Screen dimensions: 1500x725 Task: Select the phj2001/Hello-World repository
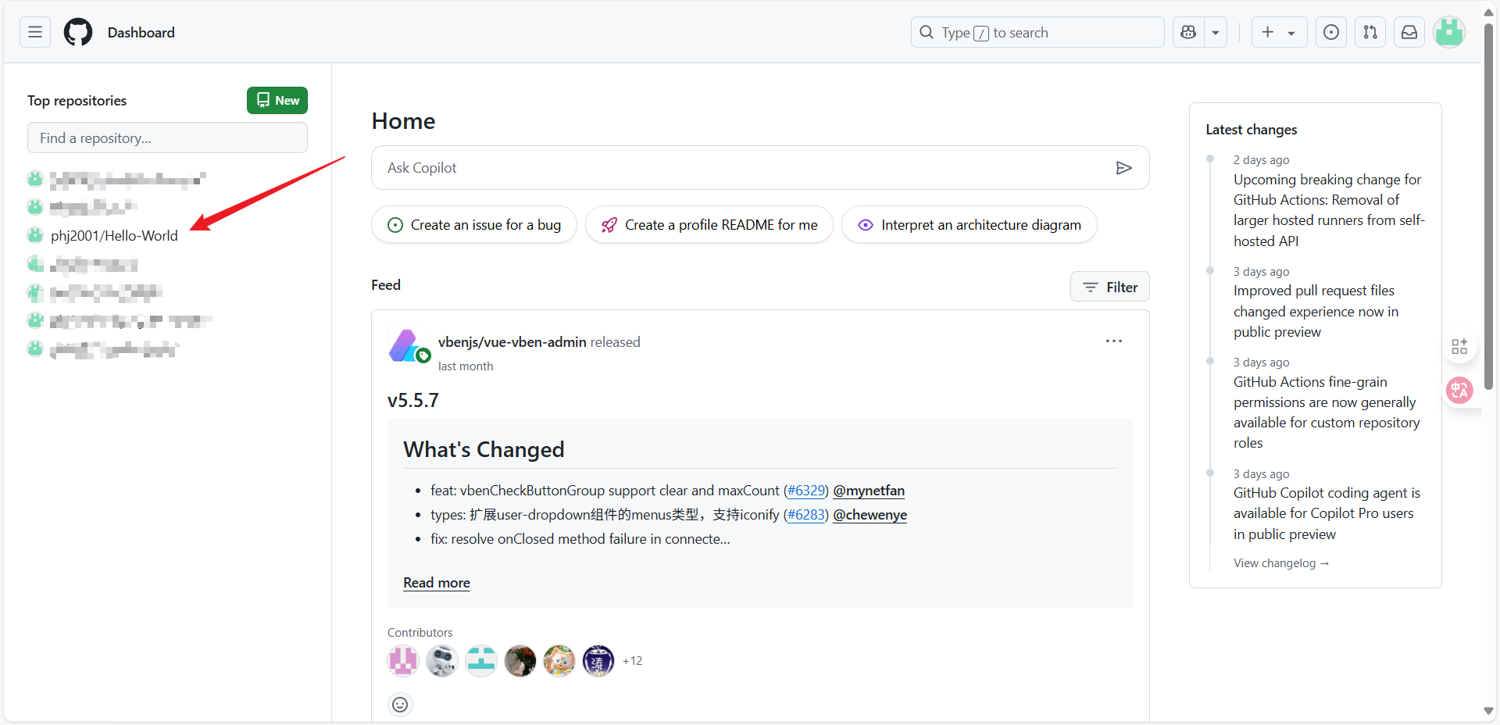[x=114, y=235]
